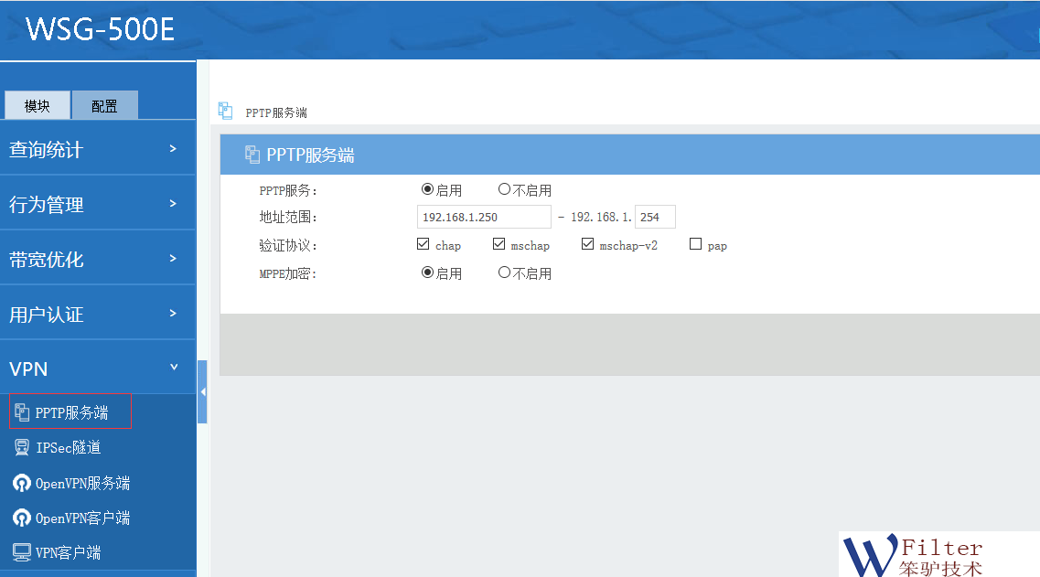Screen dimensions: 1040x577
Task: Click the OpenVPN客户端 icon
Action: 22,518
